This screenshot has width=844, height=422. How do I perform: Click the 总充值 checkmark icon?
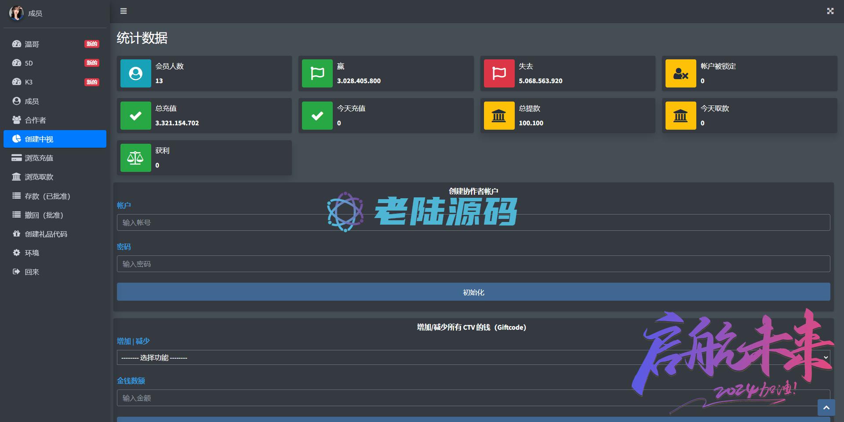click(x=136, y=116)
